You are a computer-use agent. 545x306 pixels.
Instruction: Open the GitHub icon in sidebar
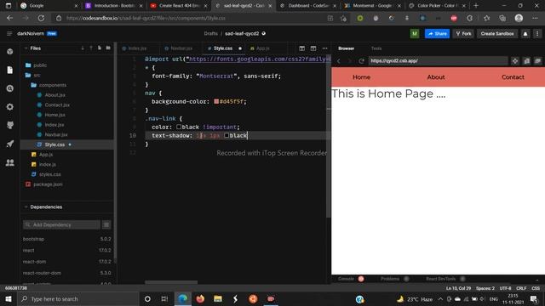[x=9, y=125]
